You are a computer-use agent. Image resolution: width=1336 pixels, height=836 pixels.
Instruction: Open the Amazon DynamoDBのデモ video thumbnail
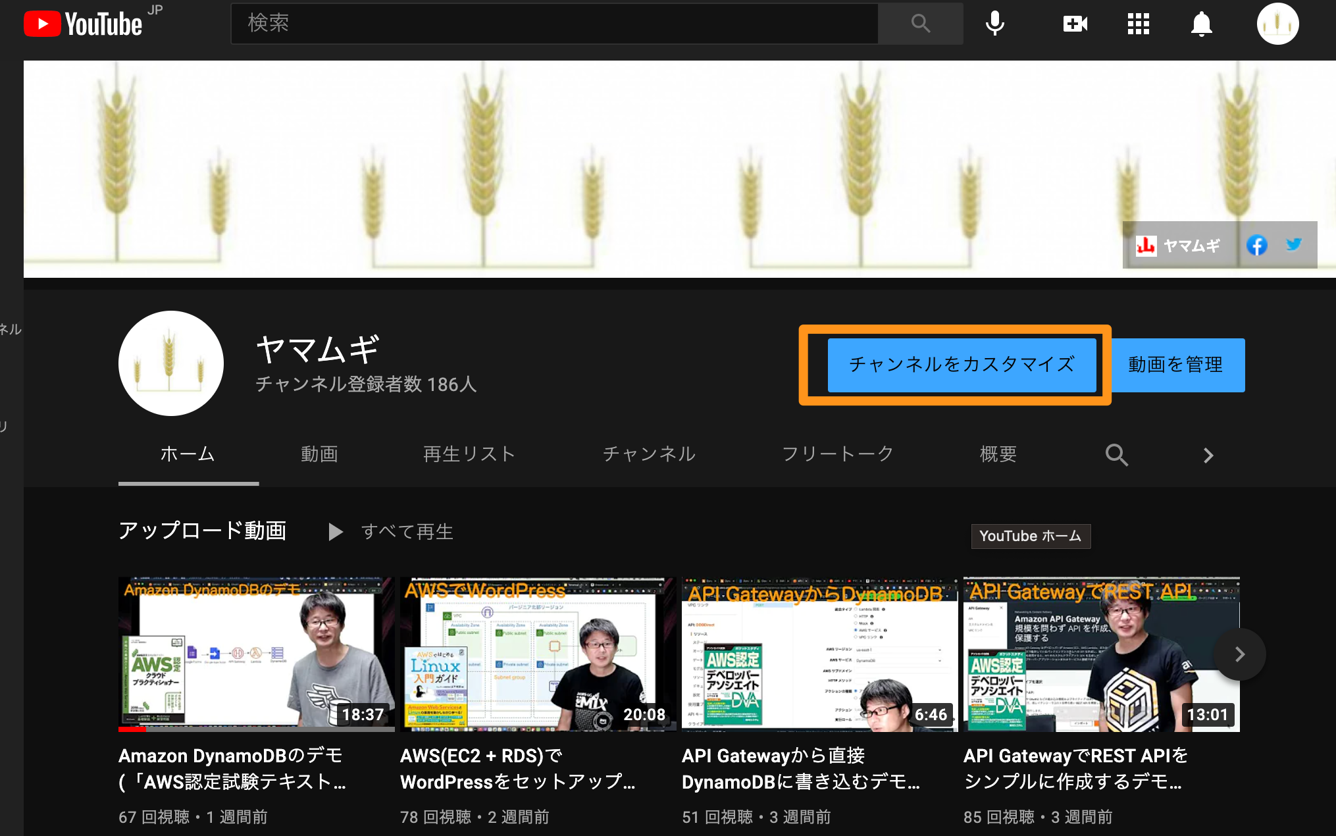pos(257,654)
